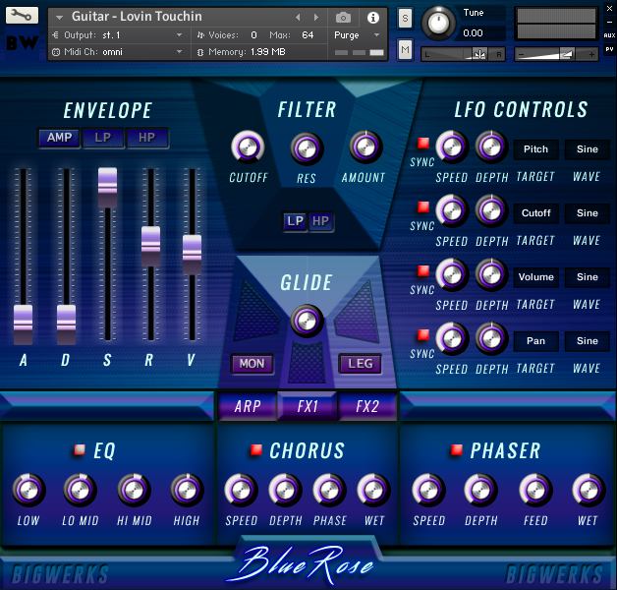The width and height of the screenshot is (617, 590).
Task: Click the filter RES knob
Action: (x=307, y=148)
